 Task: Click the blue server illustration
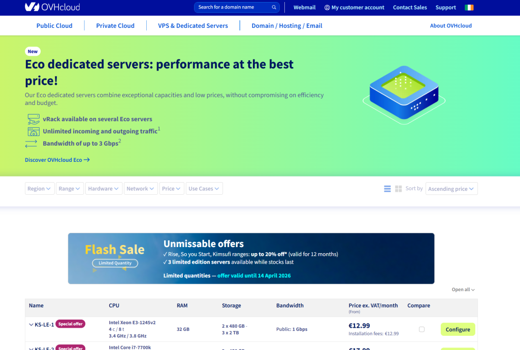[x=404, y=94]
